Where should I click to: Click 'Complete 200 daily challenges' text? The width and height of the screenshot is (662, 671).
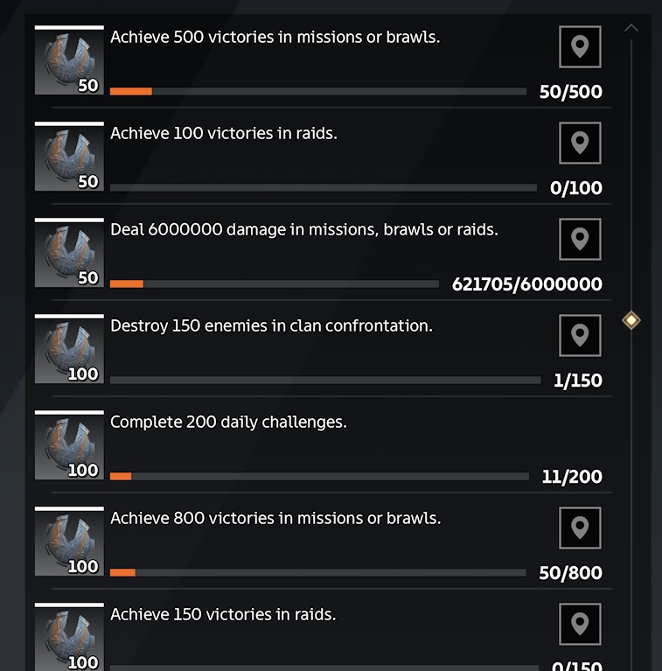point(228,423)
